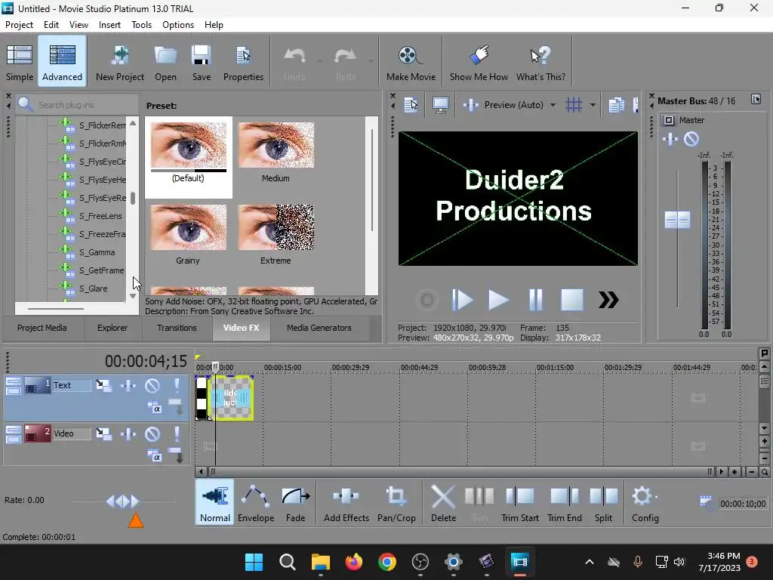Solo the Video track

[177, 433]
